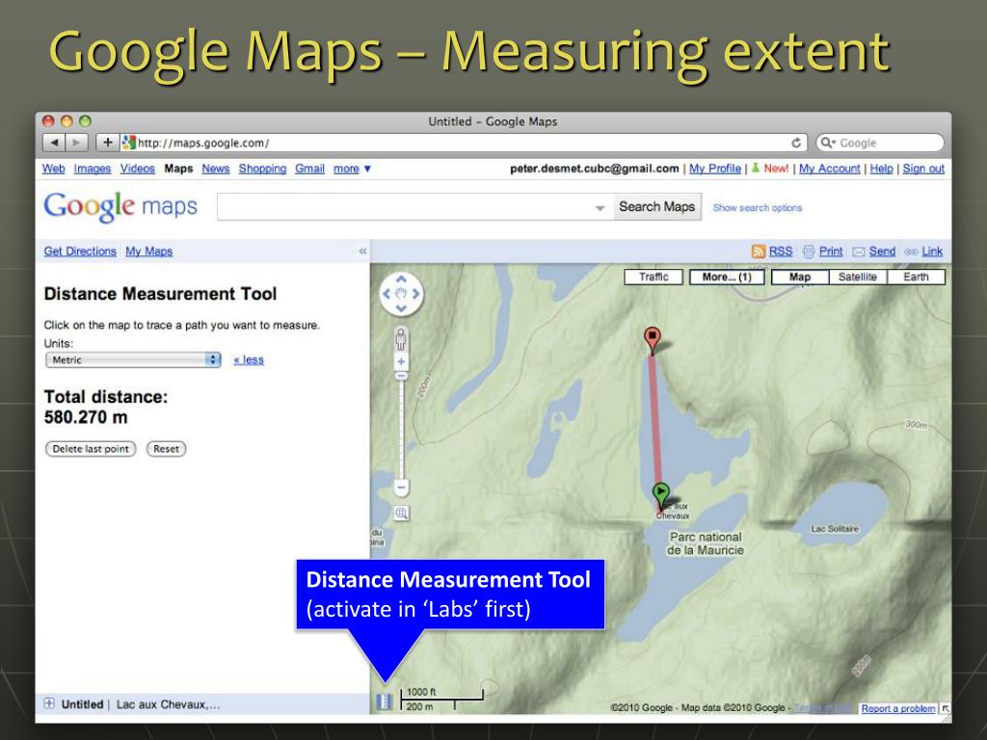The width and height of the screenshot is (987, 740).
Task: Click the chain icon next to Link
Action: point(911,251)
